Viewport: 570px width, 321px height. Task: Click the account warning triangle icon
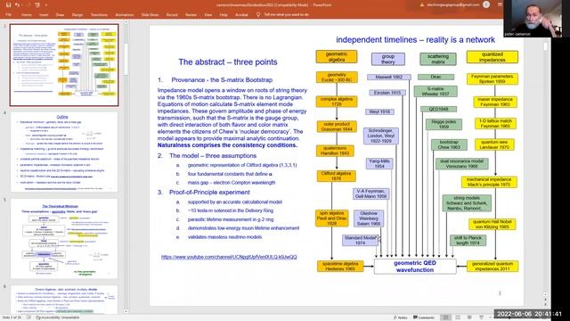421,4
